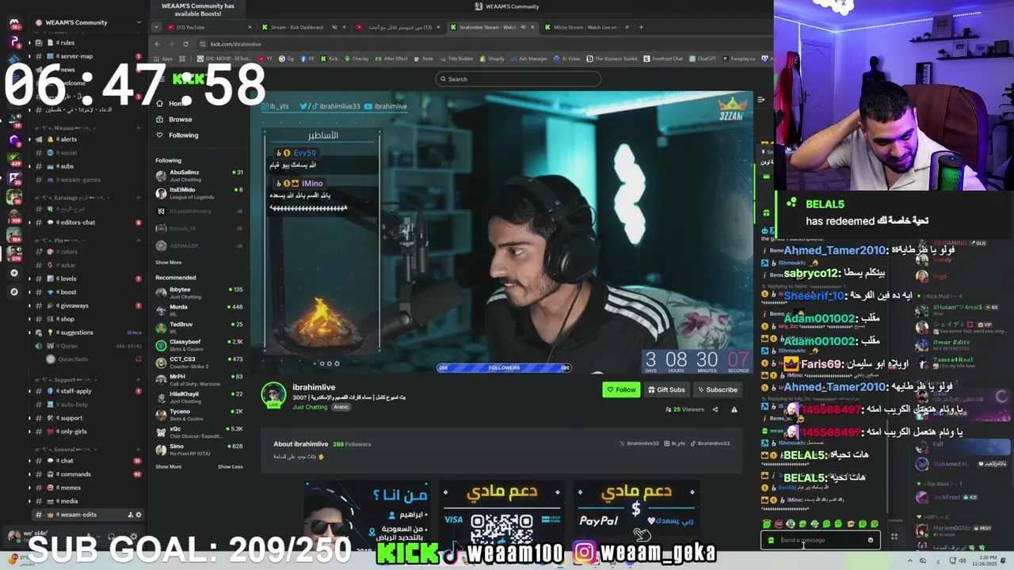Follow the ibrahimlive channel

coord(621,389)
